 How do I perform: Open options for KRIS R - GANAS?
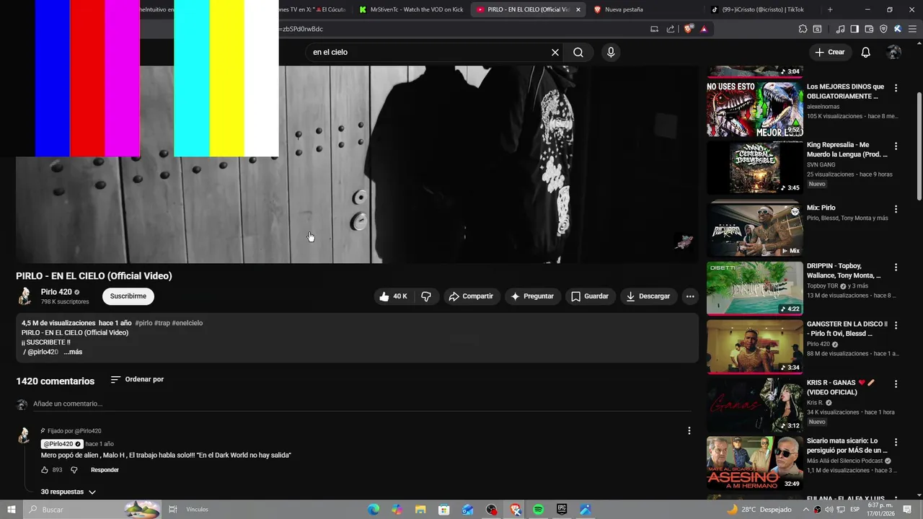(x=896, y=384)
